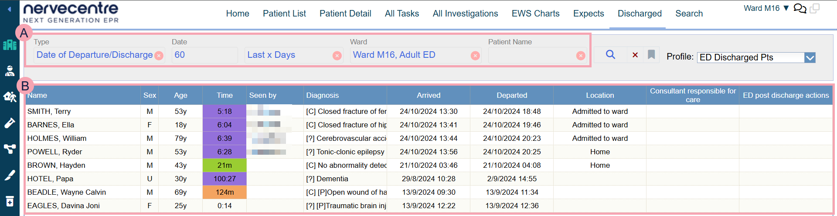Clear the Last x Days filter
837x216 pixels.
[x=337, y=56]
